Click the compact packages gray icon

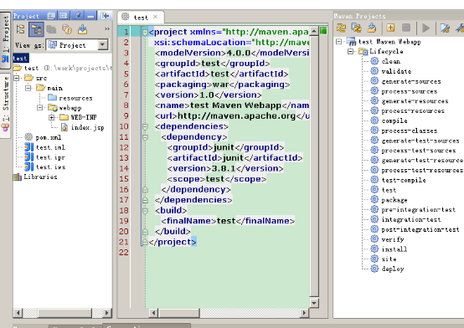tap(51, 29)
